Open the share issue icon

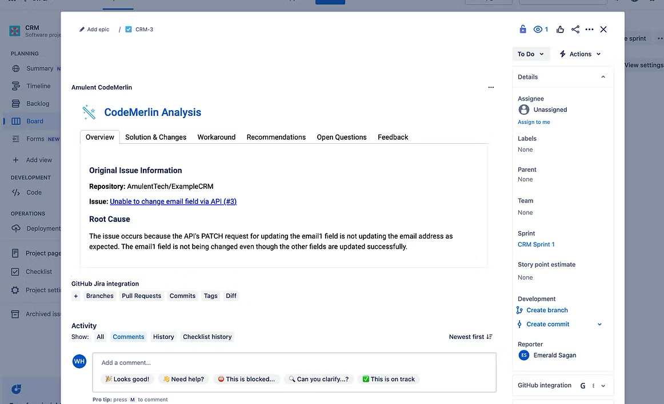575,29
